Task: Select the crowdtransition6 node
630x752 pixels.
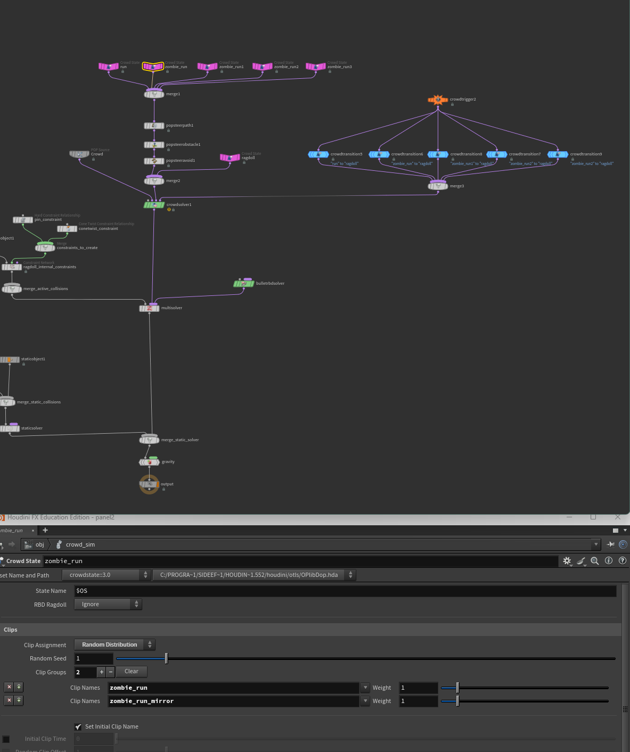Action: pyautogui.click(x=379, y=154)
